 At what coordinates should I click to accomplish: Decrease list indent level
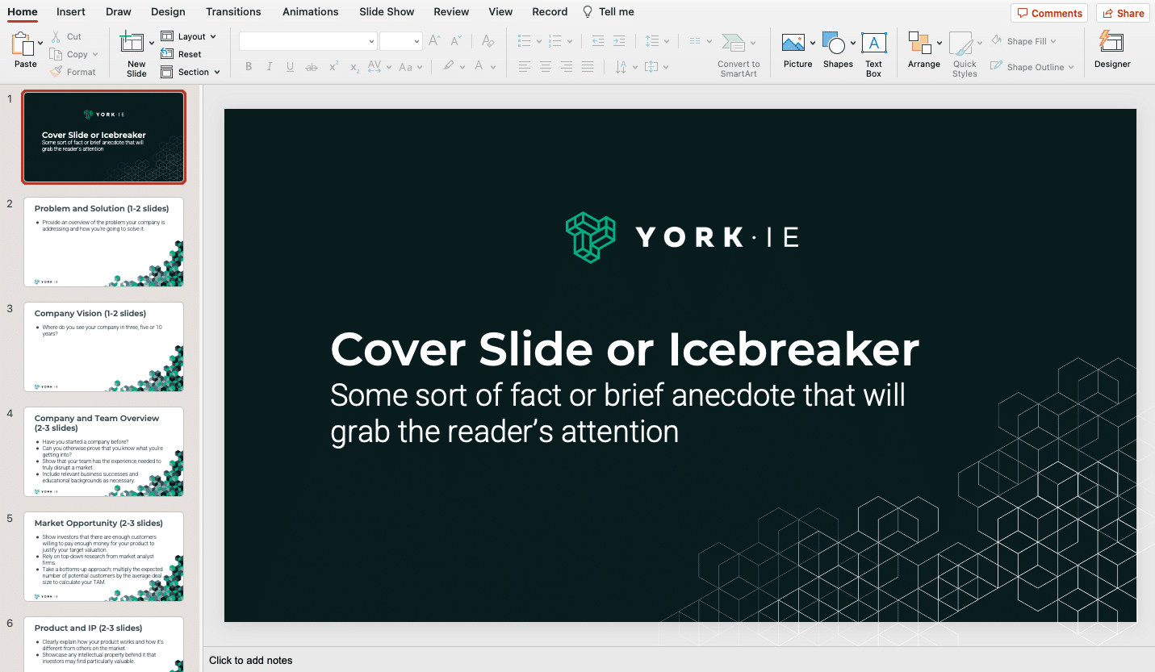(598, 40)
